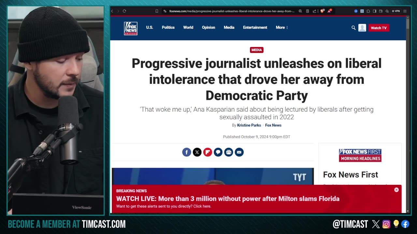
Task: Share the article on Flipboard
Action: tap(208, 152)
